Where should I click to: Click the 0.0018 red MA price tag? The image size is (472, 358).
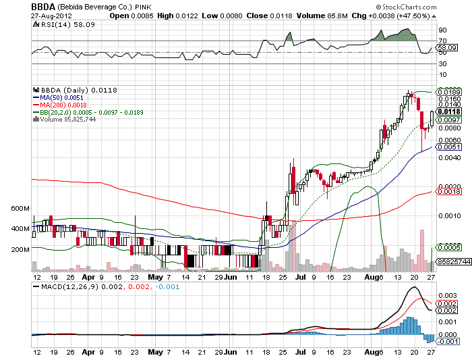click(449, 192)
